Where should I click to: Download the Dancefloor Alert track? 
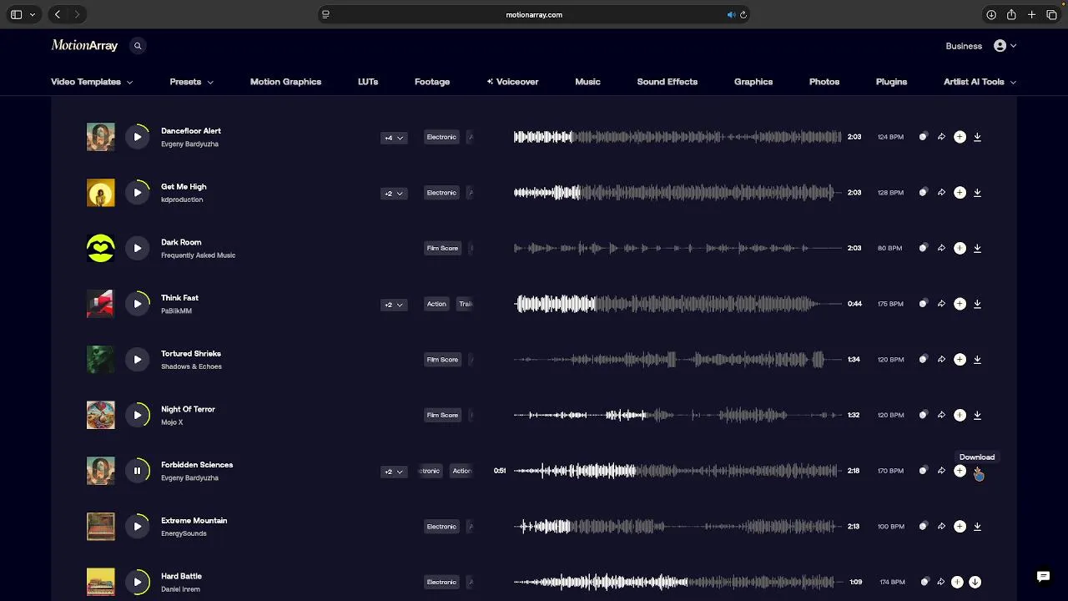[977, 137]
